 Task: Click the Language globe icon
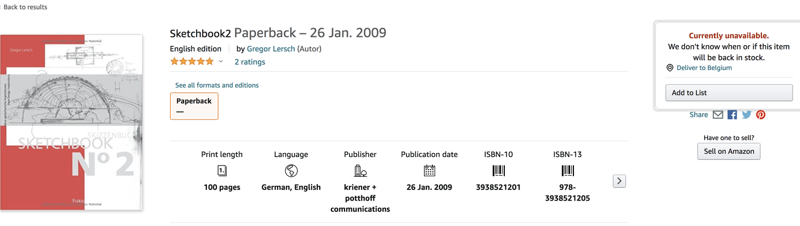291,171
